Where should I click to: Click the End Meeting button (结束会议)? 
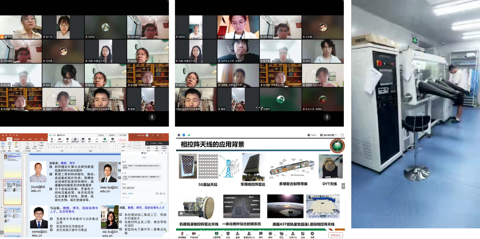pos(335,235)
